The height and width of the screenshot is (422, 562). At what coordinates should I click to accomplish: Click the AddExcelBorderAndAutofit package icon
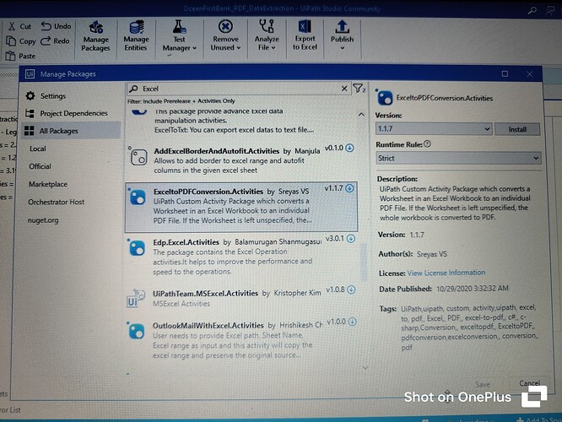[138, 157]
